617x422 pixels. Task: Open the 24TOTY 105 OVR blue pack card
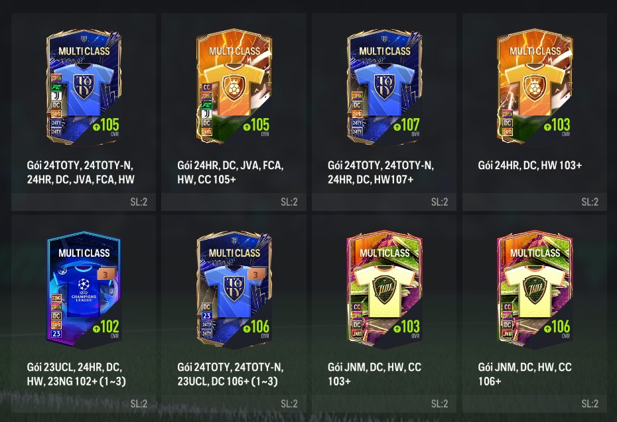pos(84,87)
